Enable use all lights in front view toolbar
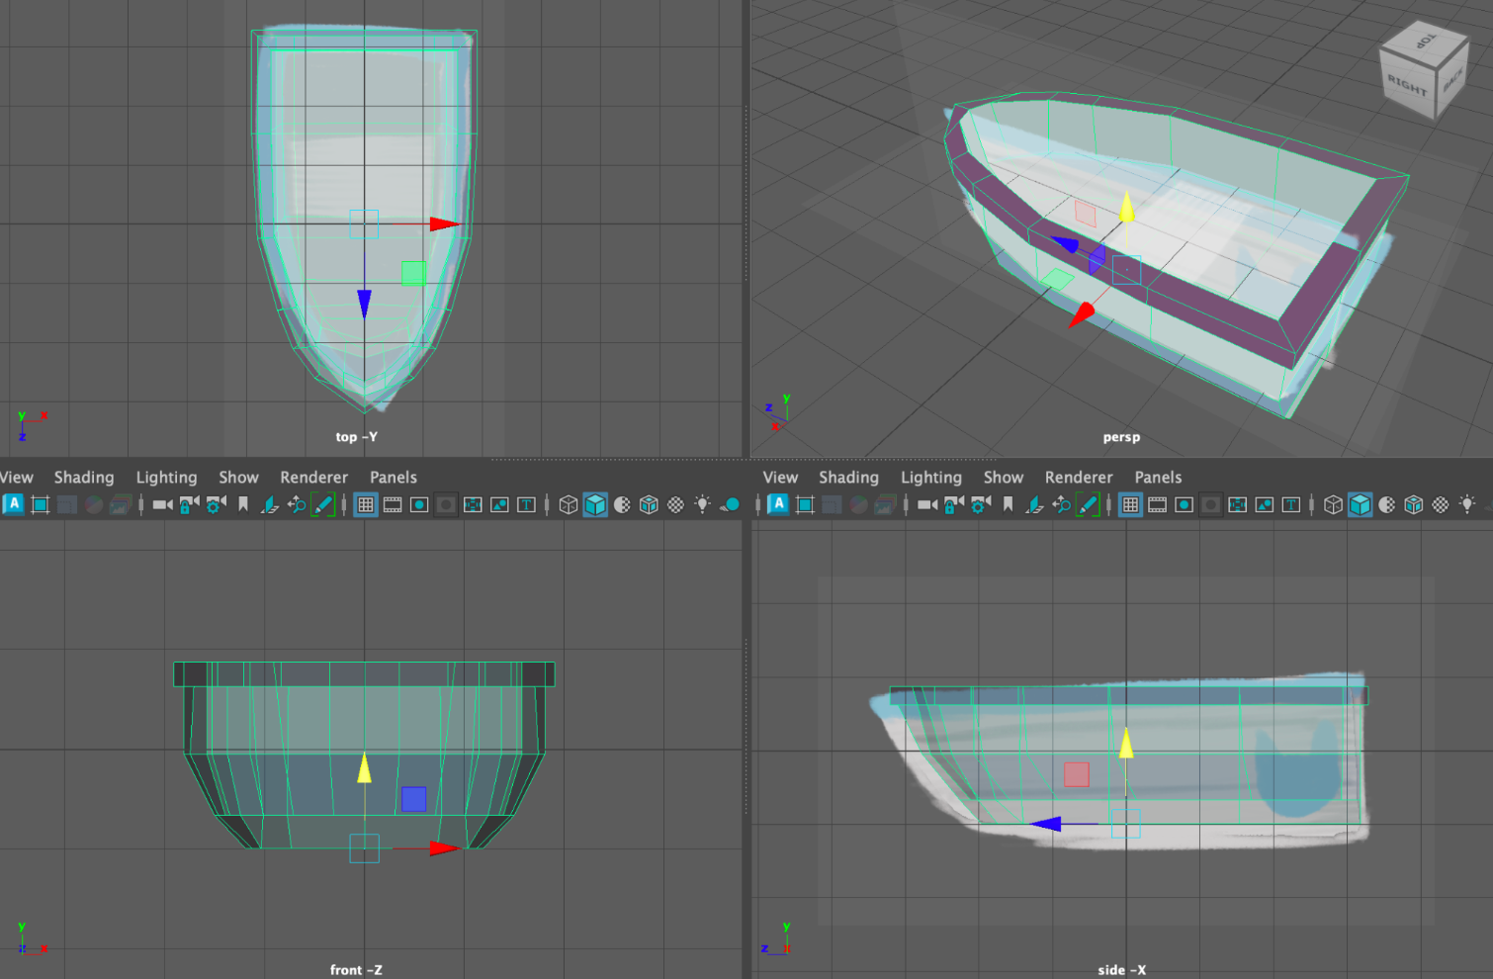The image size is (1493, 979). click(703, 504)
